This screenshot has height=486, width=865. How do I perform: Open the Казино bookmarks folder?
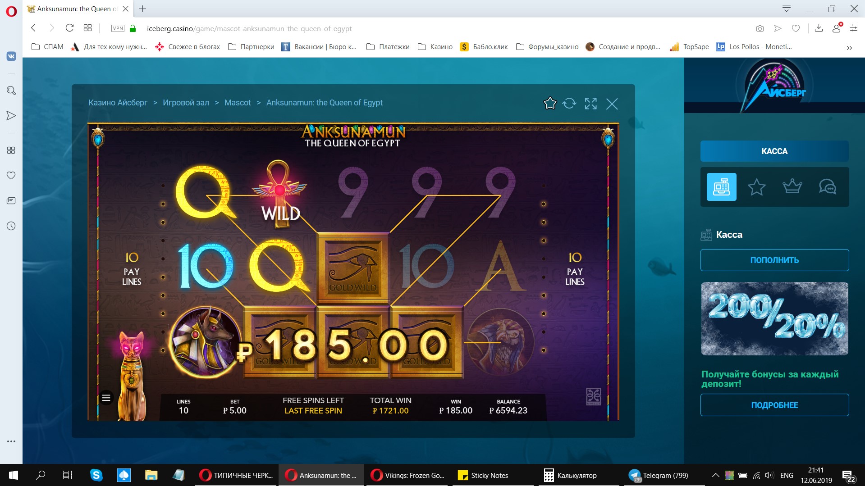[435, 47]
